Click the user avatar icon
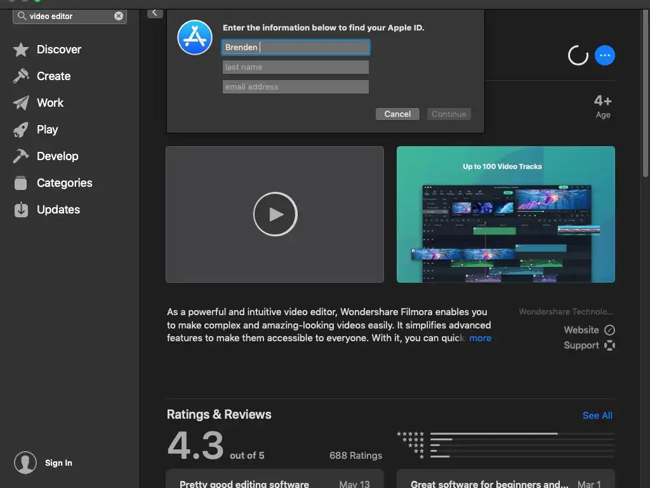The image size is (650, 488). click(x=25, y=463)
